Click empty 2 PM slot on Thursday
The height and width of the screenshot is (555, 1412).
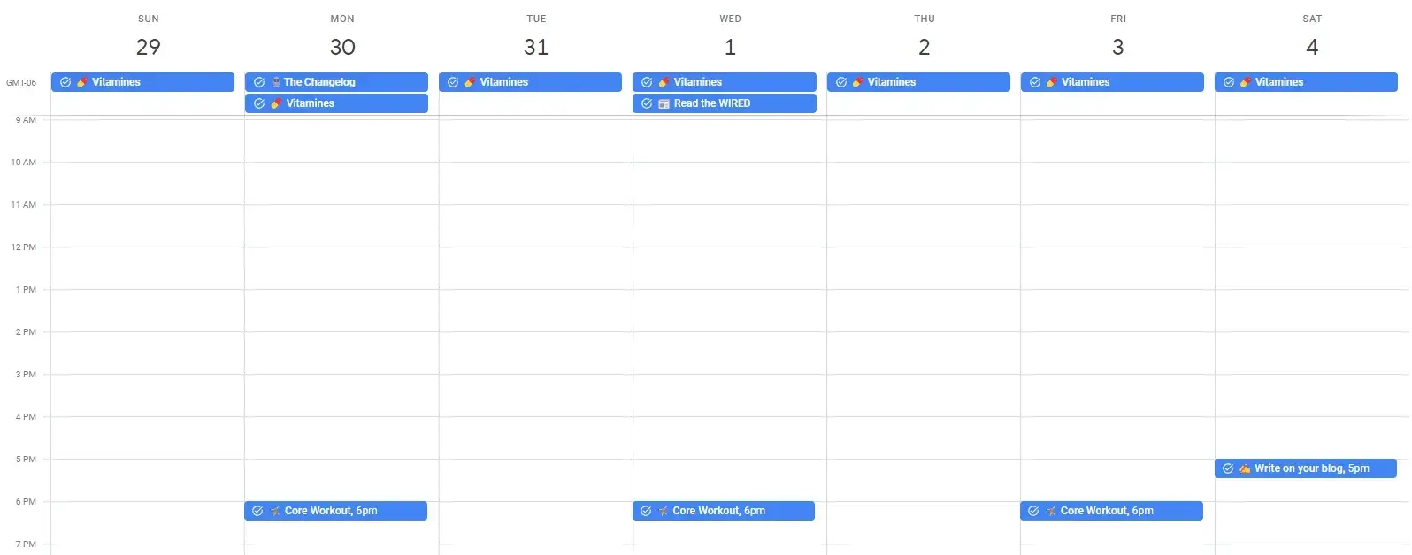[x=923, y=353]
